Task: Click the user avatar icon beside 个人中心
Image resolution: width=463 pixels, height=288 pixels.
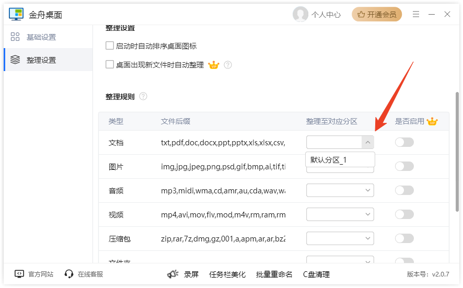Action: [x=300, y=15]
